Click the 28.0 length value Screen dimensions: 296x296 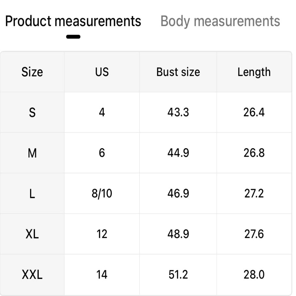pyautogui.click(x=254, y=275)
